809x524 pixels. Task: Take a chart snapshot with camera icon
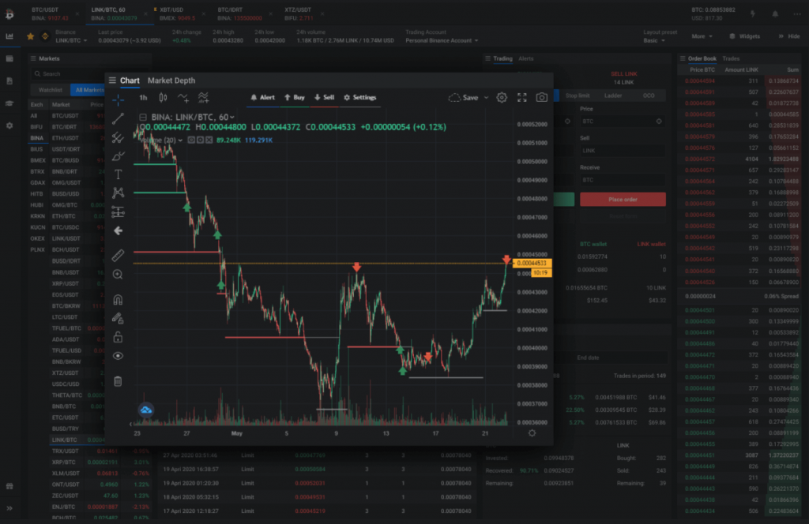click(541, 97)
